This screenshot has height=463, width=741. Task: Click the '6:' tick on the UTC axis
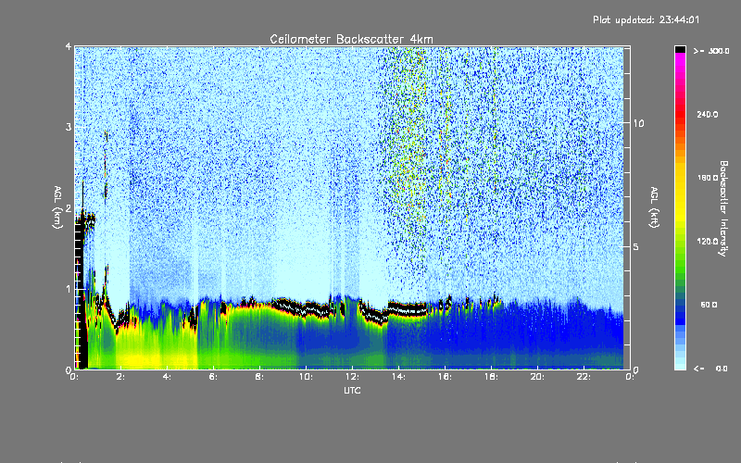click(x=213, y=377)
